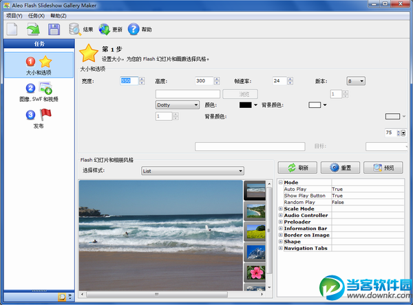Screen dimensions: 413x305
Task: Increase the 帧速率 frame rate stepper
Action: click(290, 79)
